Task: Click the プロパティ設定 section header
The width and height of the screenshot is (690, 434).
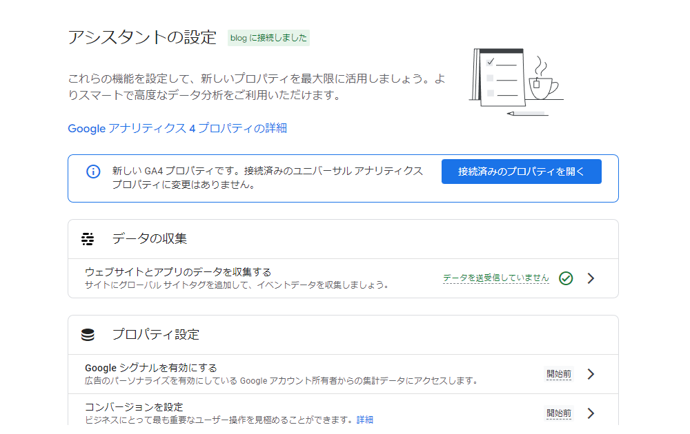Action: coord(156,335)
